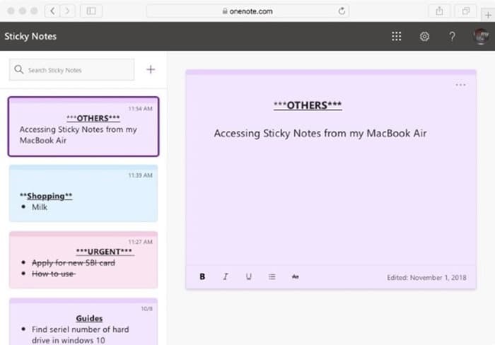Click the 11:27 AM timestamp
This screenshot has width=495, height=345.
[140, 242]
